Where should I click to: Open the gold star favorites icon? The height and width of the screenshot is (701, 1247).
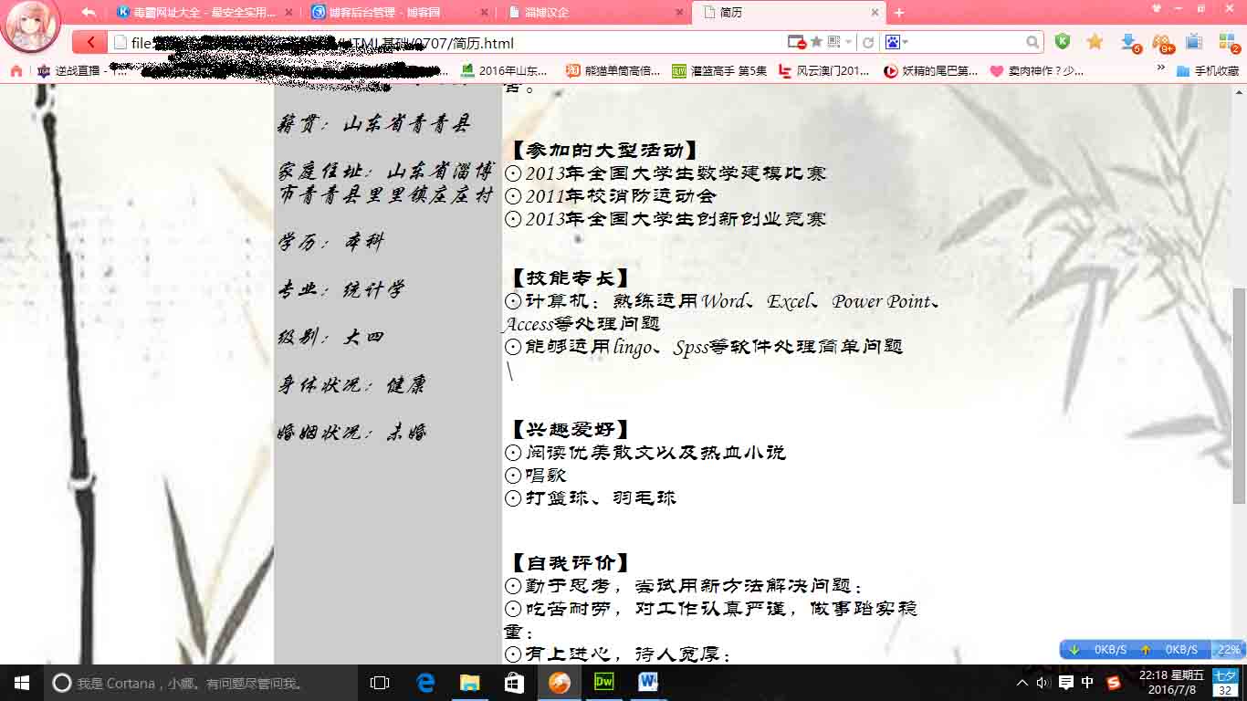(1095, 42)
